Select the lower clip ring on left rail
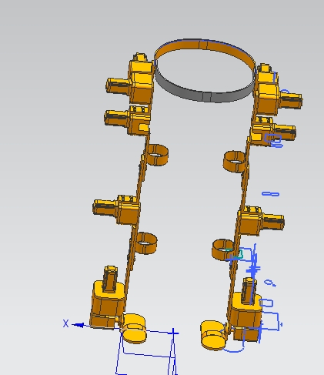This screenshot has height=375, width=324. [x=145, y=243]
